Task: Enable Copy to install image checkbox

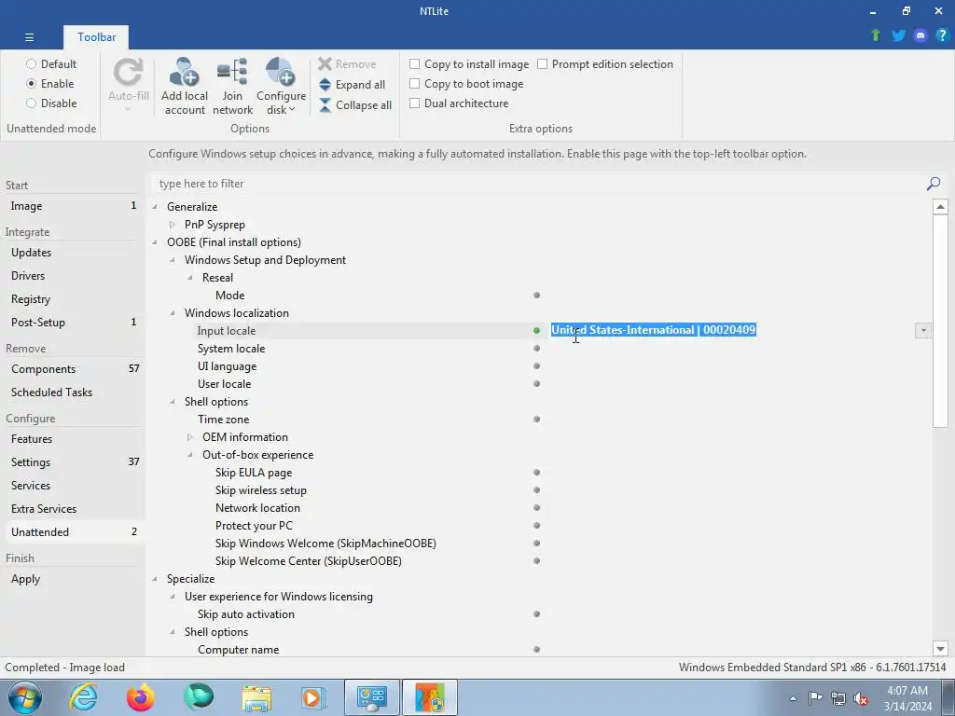Action: tap(415, 64)
